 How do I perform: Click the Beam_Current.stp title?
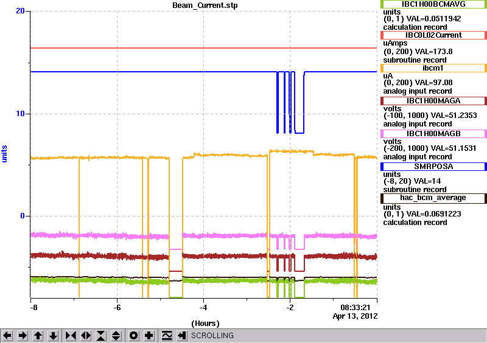point(205,5)
